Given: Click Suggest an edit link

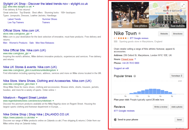Looking at the screenshot, I should [x=121, y=68].
